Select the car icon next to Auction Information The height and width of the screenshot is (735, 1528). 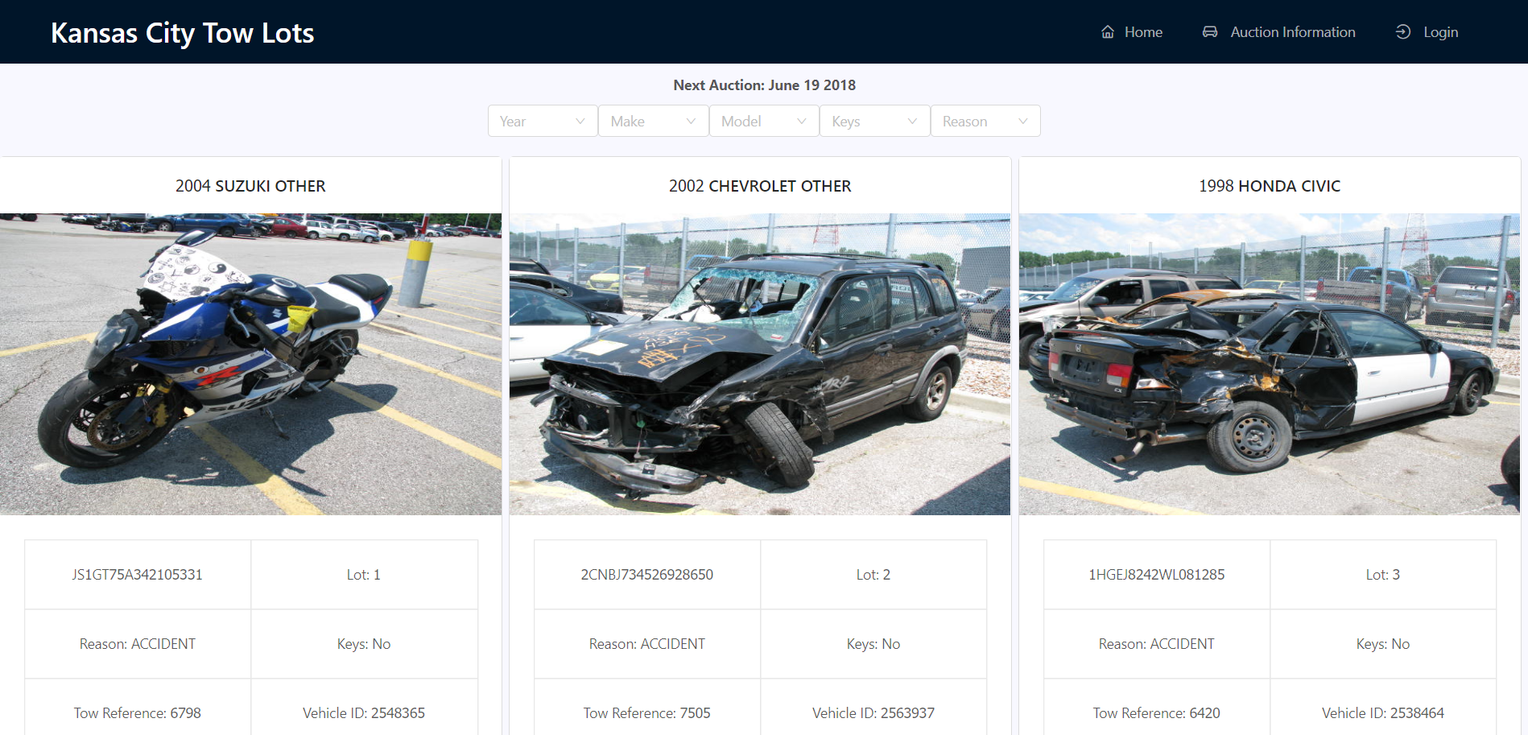point(1210,31)
